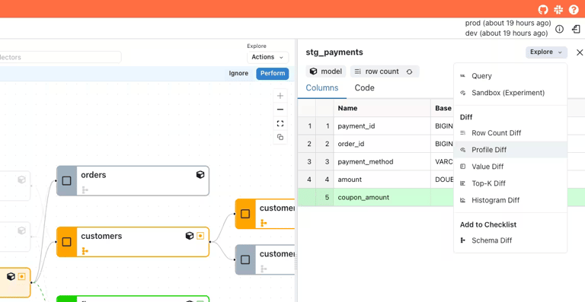Click the customers node model cube icon
The width and height of the screenshot is (585, 302).
coord(190,236)
